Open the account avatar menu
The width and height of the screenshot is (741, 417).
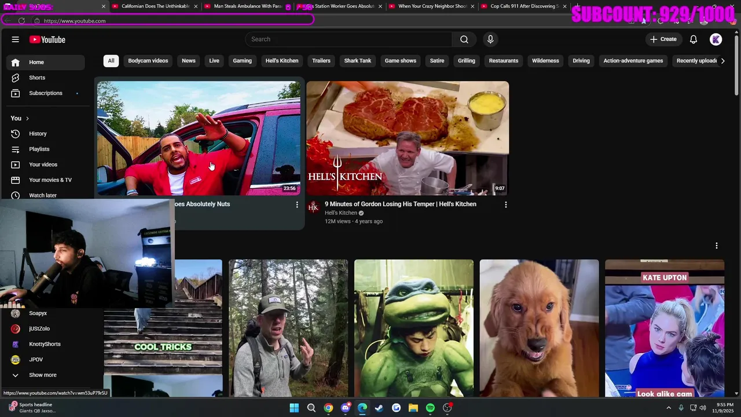[x=716, y=39]
